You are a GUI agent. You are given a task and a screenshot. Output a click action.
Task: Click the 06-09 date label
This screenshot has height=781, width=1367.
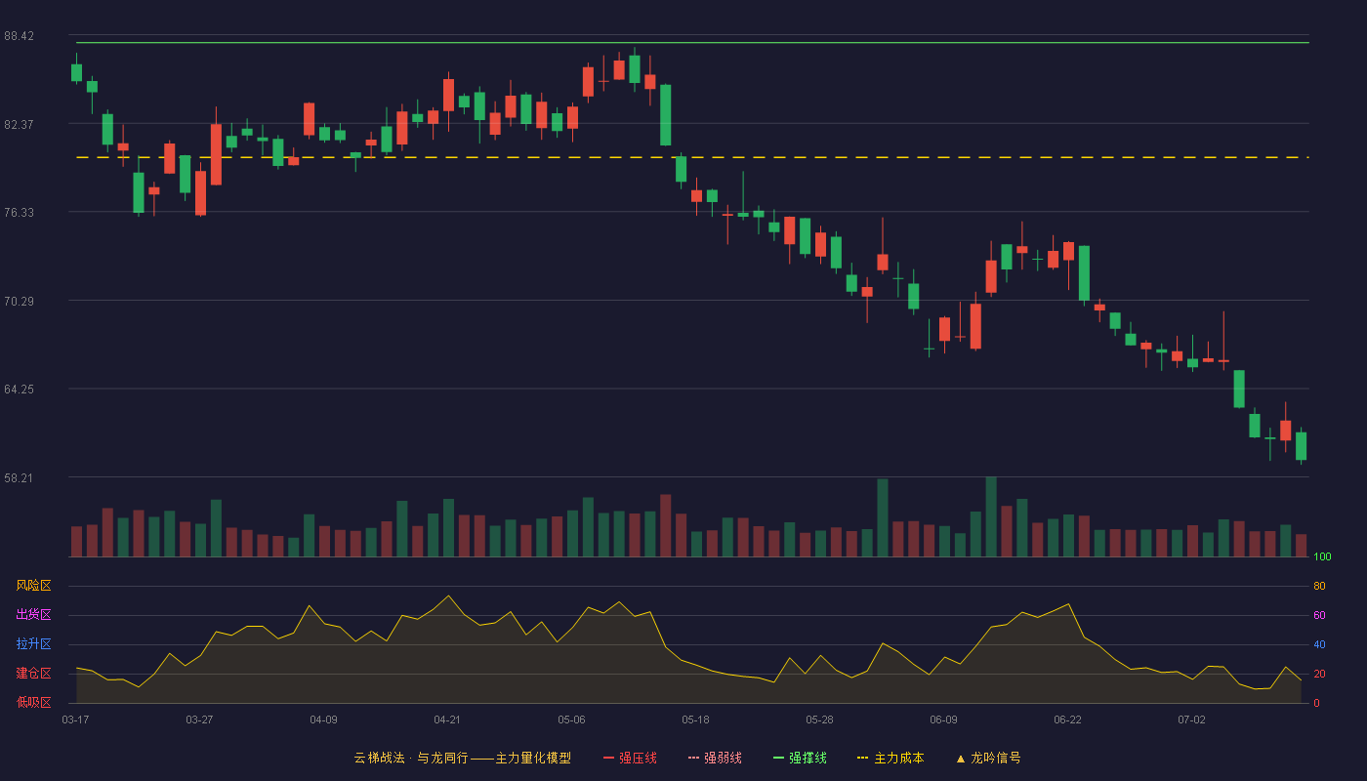point(943,719)
